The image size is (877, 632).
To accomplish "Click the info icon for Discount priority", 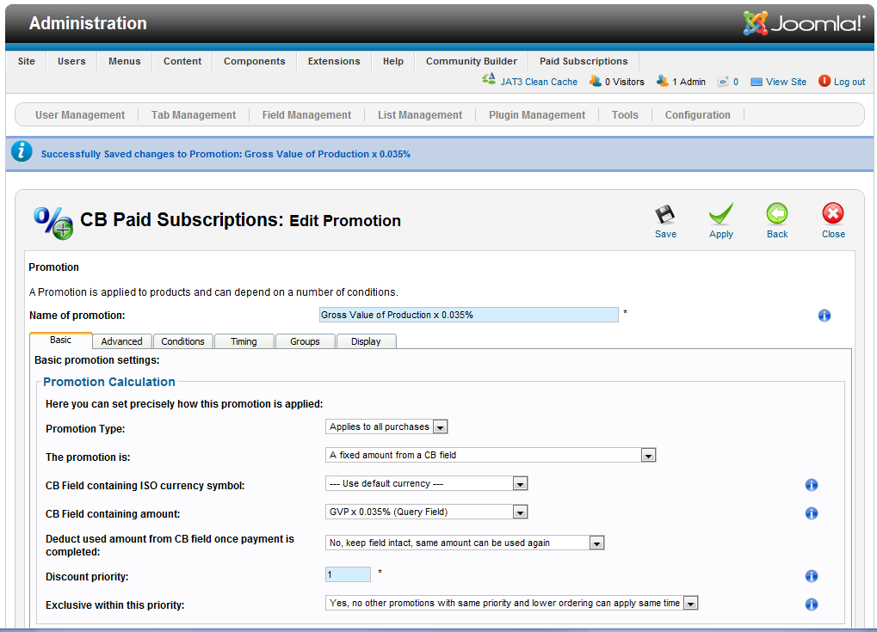I will [811, 576].
